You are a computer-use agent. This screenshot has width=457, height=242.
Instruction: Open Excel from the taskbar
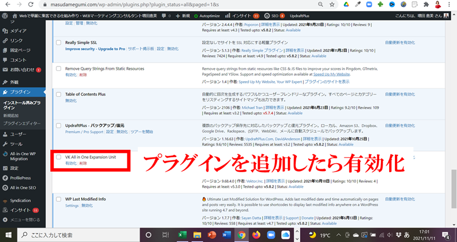point(182,235)
